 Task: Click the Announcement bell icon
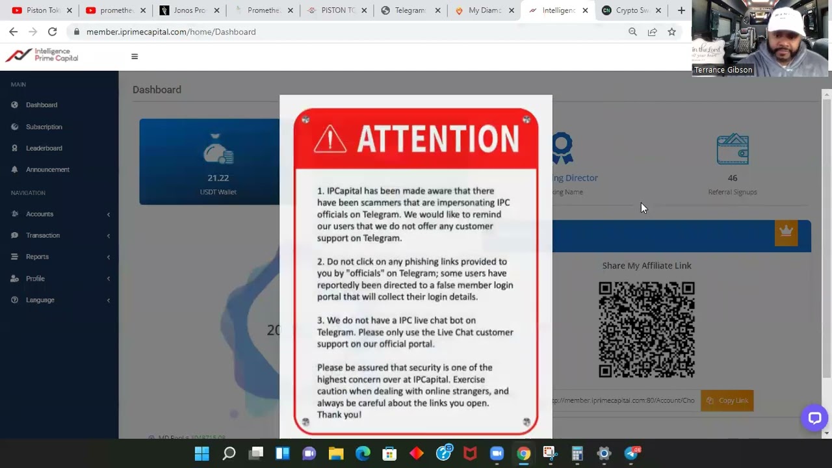click(15, 170)
